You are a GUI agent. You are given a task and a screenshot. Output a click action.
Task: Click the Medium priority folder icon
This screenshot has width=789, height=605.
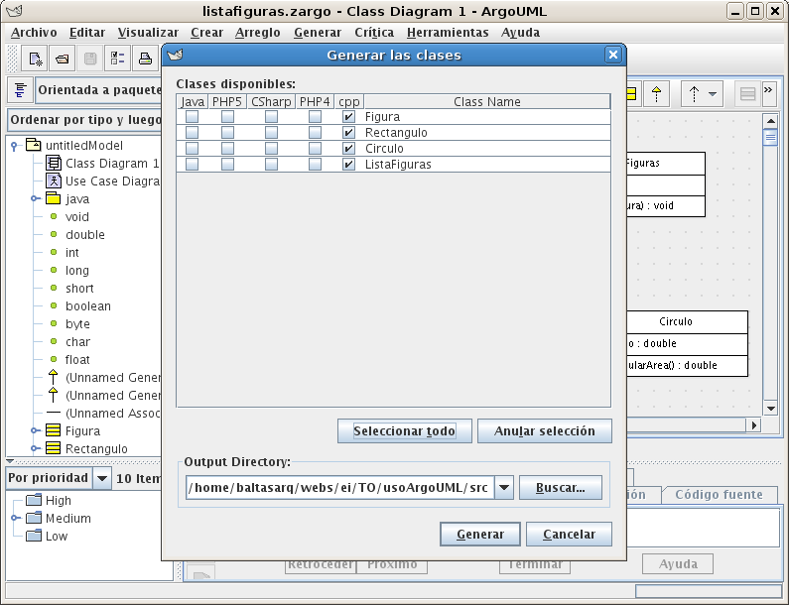click(x=34, y=518)
